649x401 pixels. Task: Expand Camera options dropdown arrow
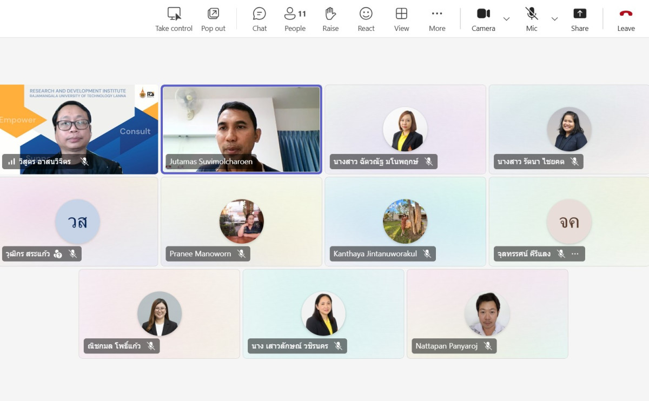[506, 19]
